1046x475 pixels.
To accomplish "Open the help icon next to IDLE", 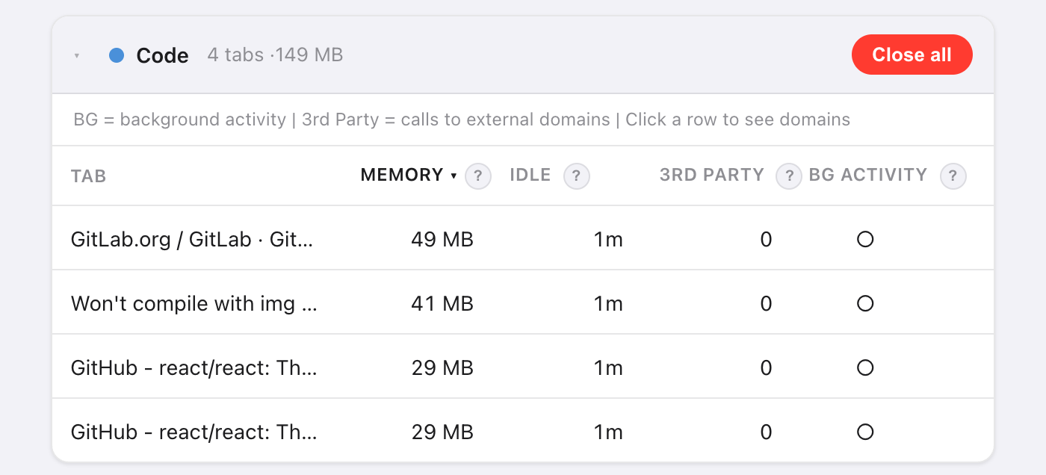I will (x=577, y=176).
